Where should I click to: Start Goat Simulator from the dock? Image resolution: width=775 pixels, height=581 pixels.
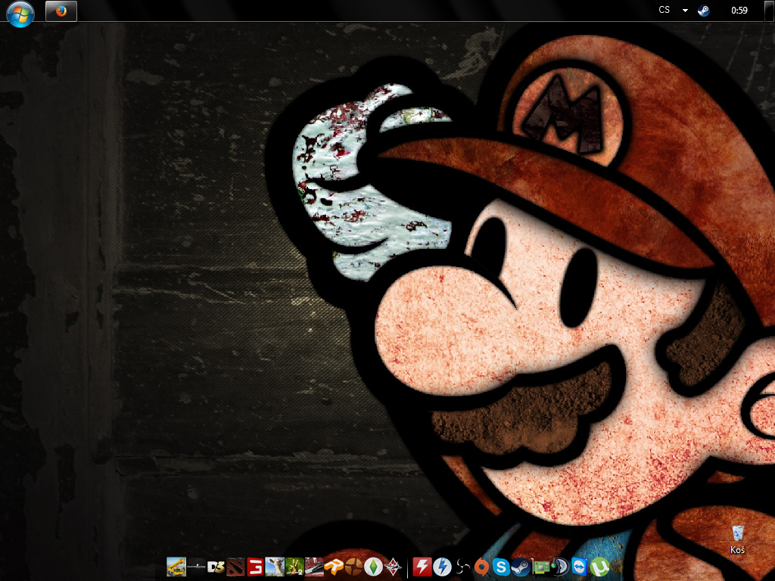[275, 567]
